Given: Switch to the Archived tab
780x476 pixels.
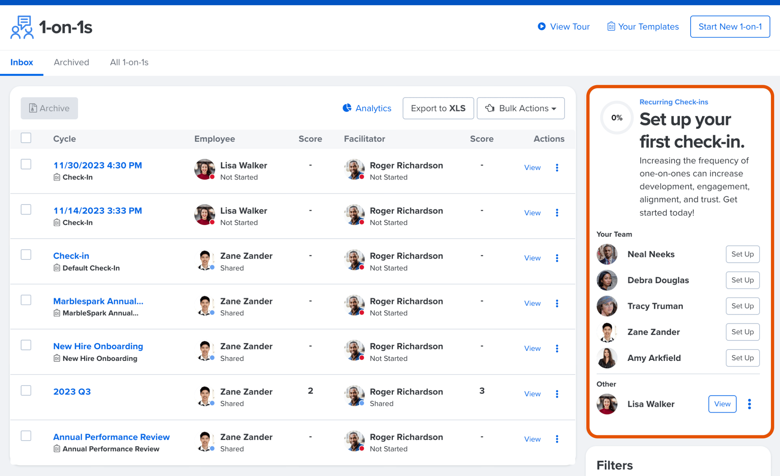Looking at the screenshot, I should 71,62.
